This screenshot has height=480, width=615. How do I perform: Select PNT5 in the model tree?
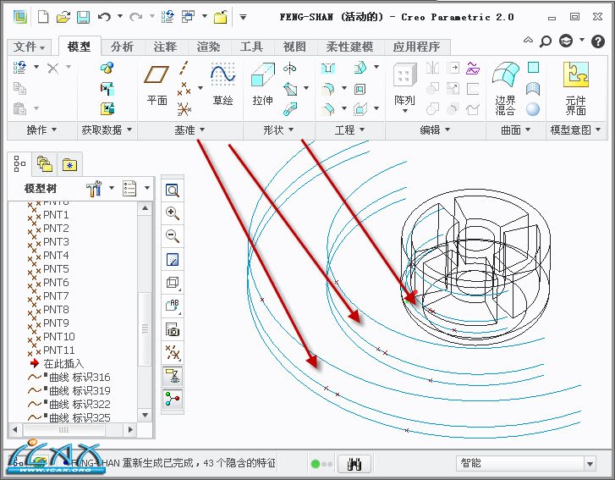(56, 269)
